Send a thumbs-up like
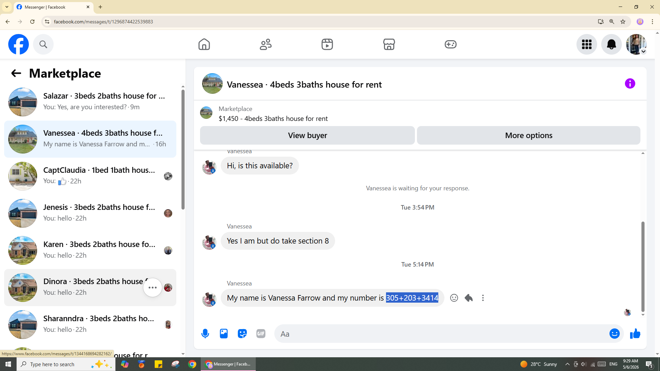660x371 pixels. point(635,334)
